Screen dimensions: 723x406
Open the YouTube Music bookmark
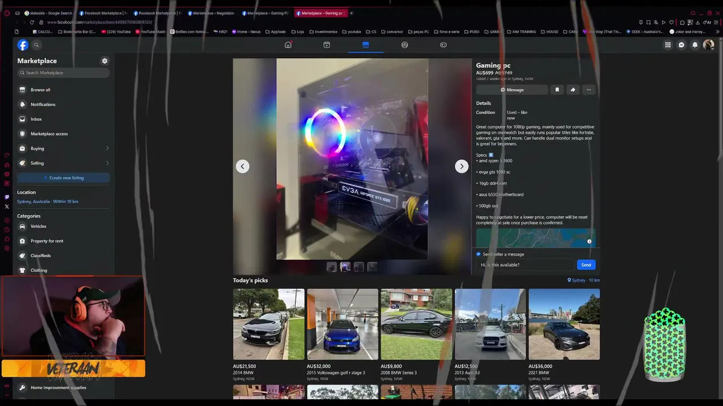point(150,32)
